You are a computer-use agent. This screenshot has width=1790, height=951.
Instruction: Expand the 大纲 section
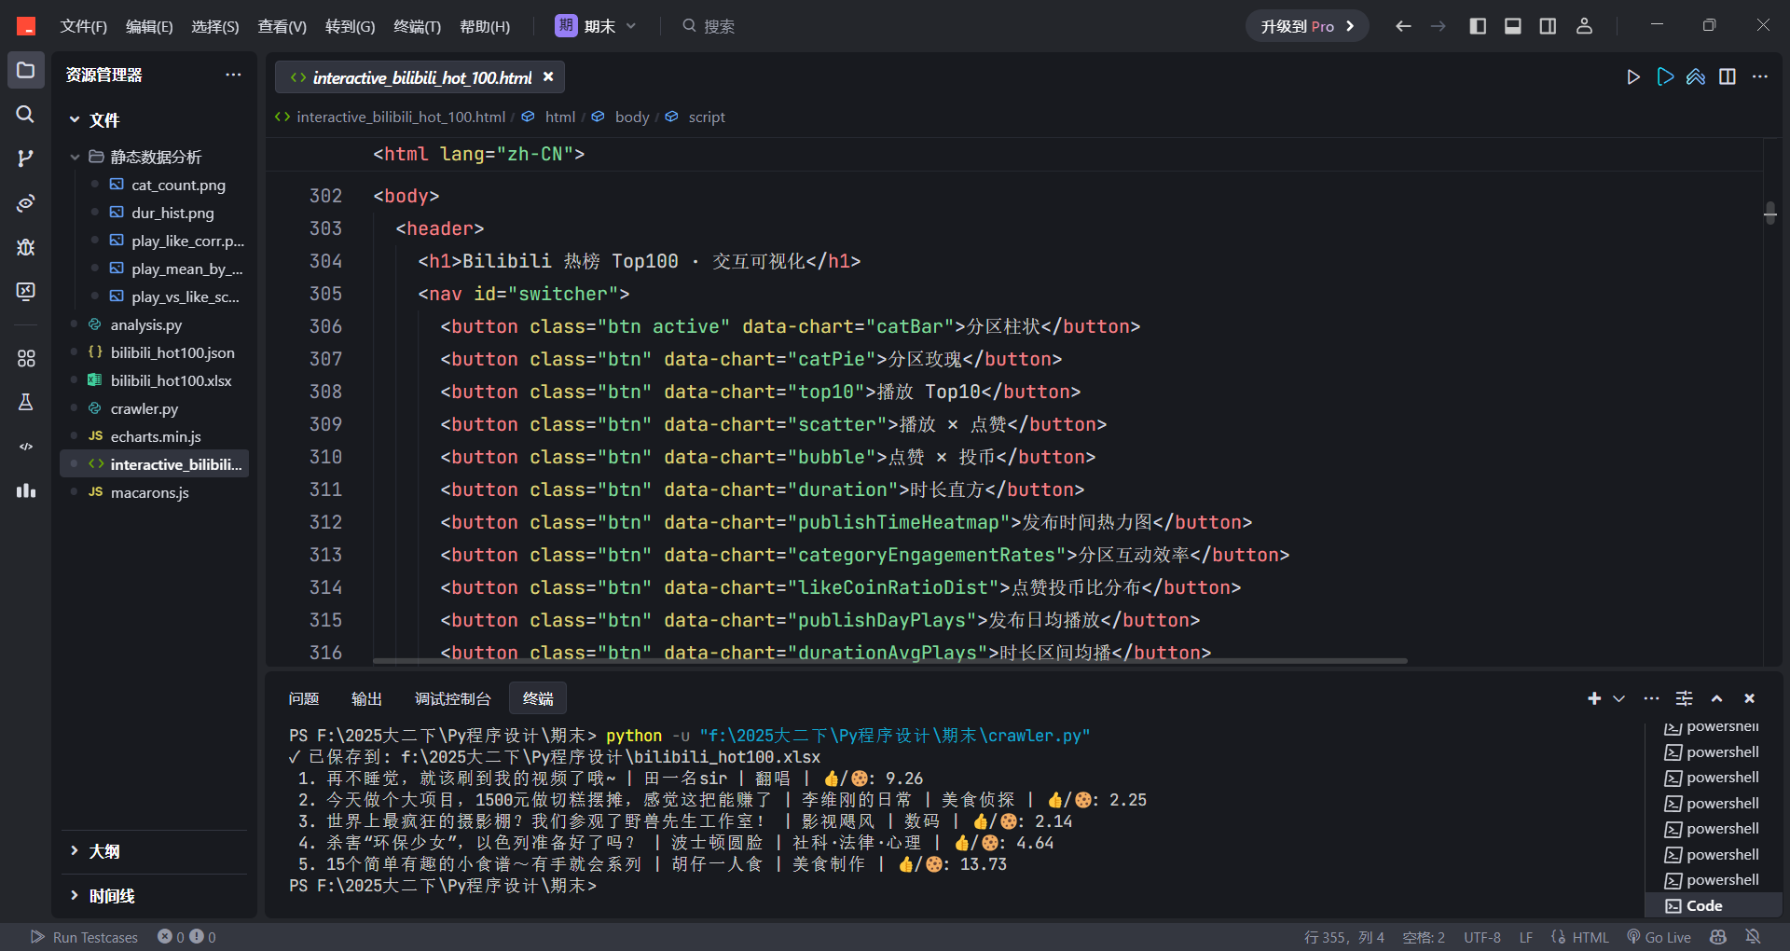103,851
